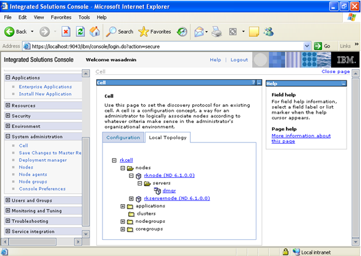Go to Home page icon

[x=94, y=31]
